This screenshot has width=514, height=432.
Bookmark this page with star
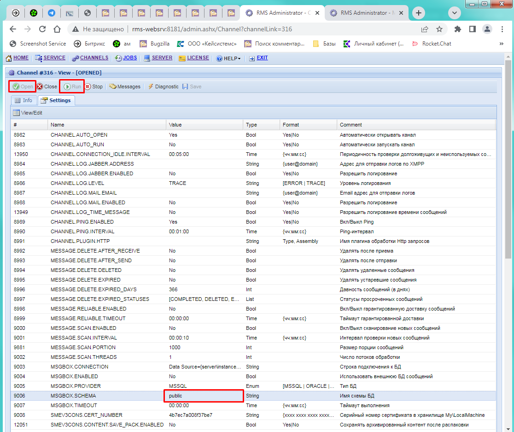pos(439,29)
